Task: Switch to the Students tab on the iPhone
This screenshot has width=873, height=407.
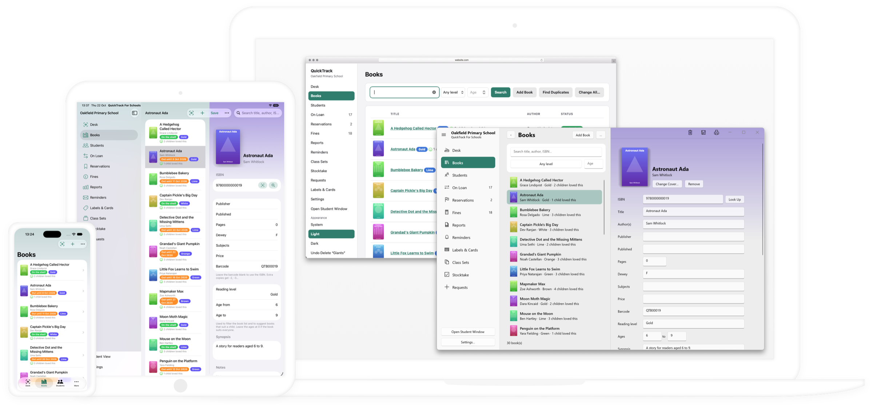Action: click(60, 383)
